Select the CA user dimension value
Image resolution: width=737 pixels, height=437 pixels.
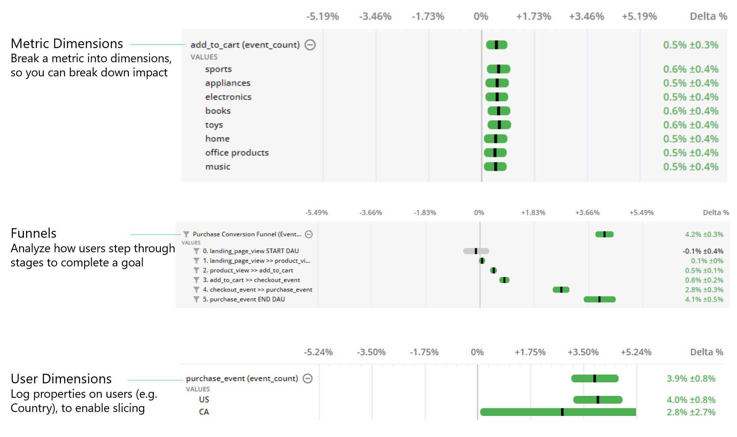204,412
